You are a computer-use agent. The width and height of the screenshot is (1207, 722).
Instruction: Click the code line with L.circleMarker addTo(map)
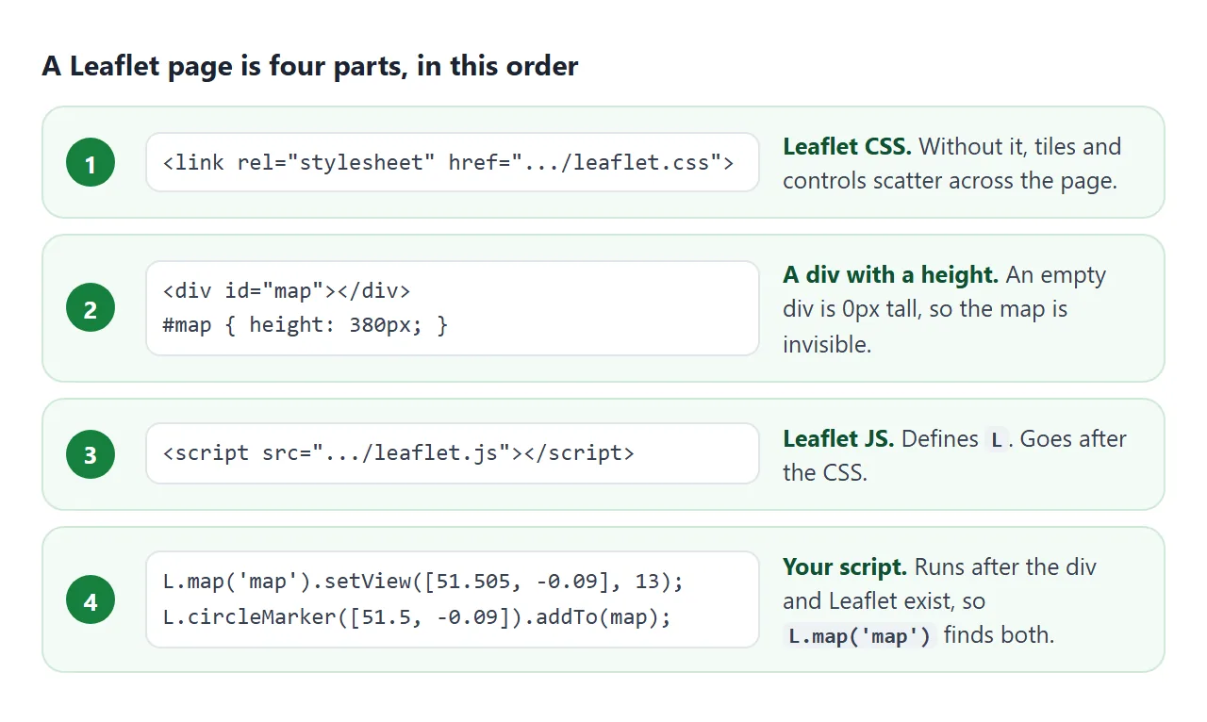tap(417, 617)
